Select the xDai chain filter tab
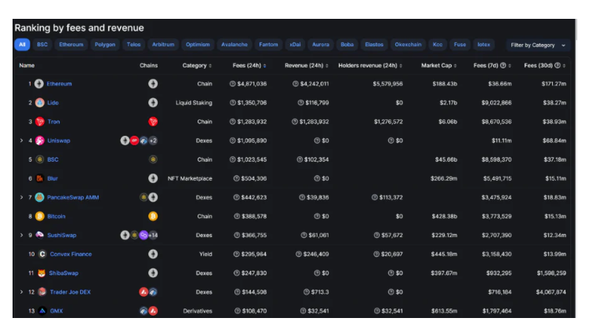This screenshot has width=589, height=329. tap(295, 45)
